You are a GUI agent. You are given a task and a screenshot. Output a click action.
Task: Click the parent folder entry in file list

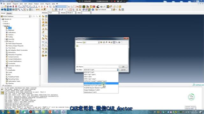(x=77, y=46)
